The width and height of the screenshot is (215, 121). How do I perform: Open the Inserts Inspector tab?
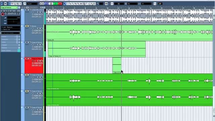pyautogui.click(x=10, y=37)
